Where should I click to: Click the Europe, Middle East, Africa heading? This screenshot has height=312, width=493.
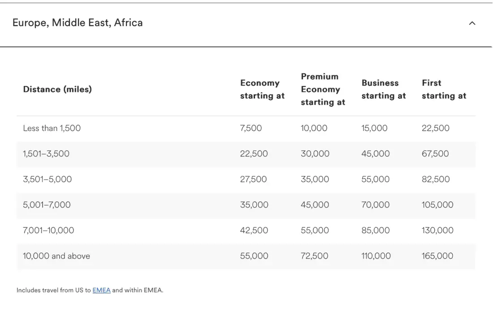[78, 23]
